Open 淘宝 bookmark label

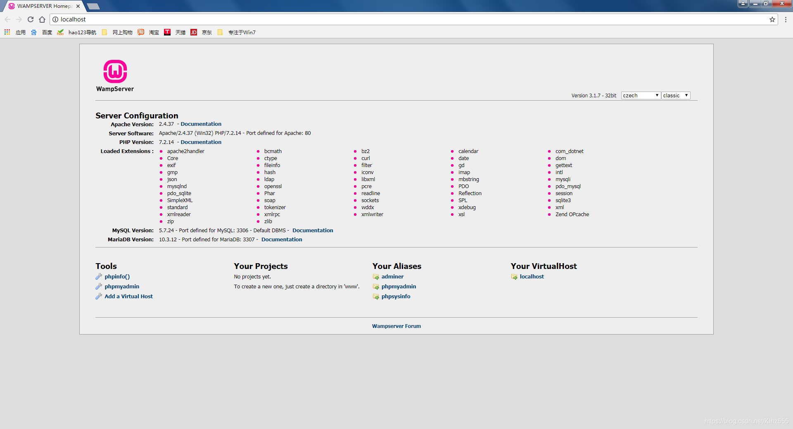(154, 32)
